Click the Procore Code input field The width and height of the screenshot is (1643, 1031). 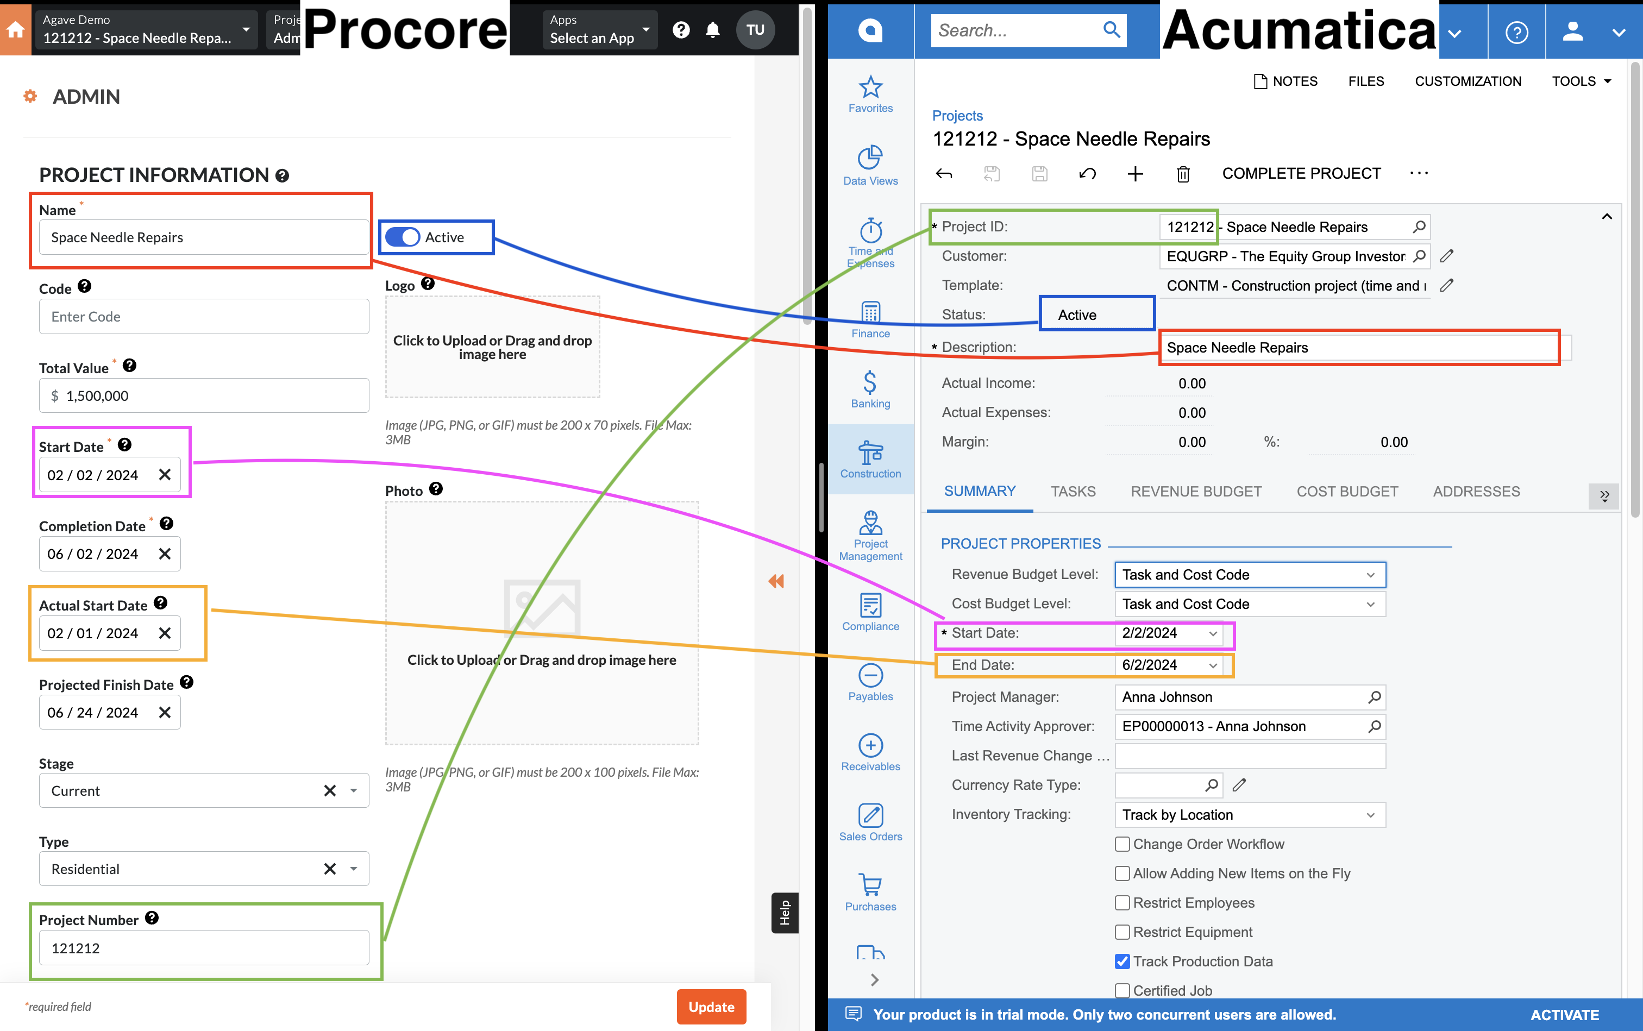[x=204, y=316]
